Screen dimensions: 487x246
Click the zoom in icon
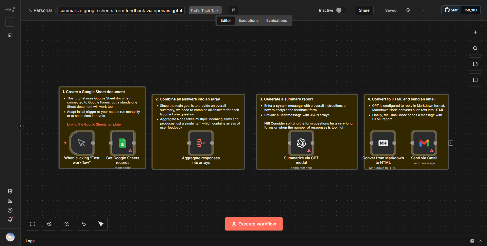click(49, 224)
